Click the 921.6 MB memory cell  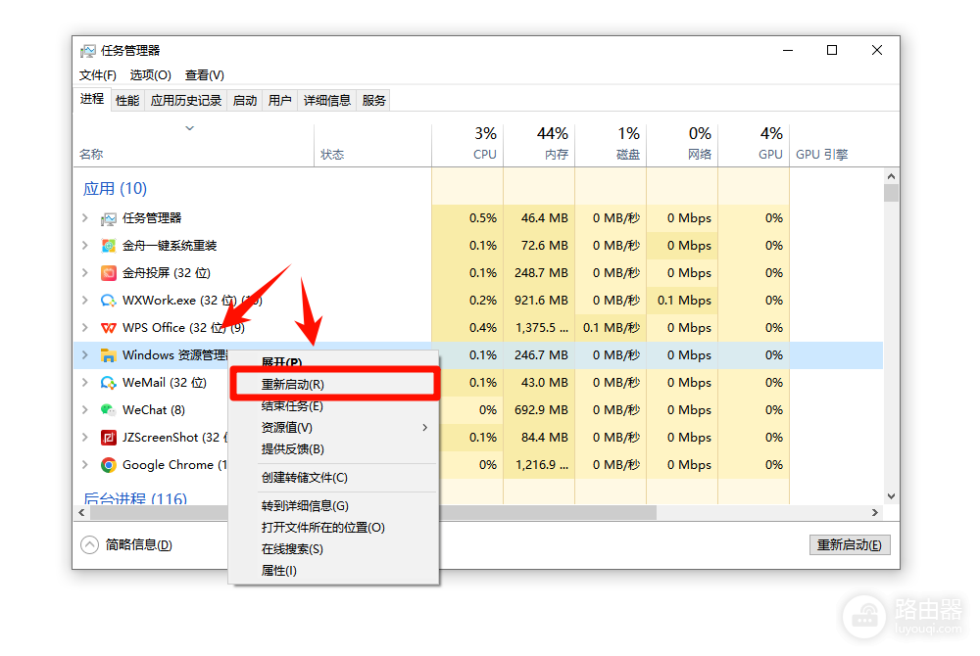pos(539,301)
